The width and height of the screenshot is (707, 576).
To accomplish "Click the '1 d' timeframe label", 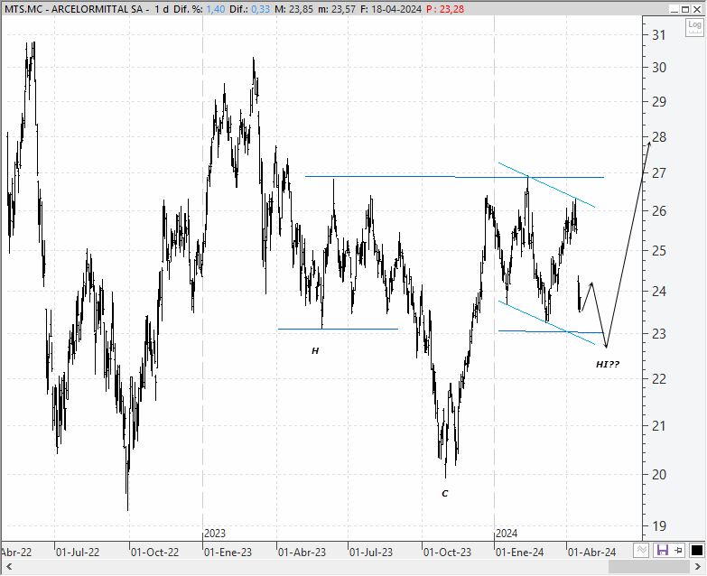I will [x=162, y=9].
